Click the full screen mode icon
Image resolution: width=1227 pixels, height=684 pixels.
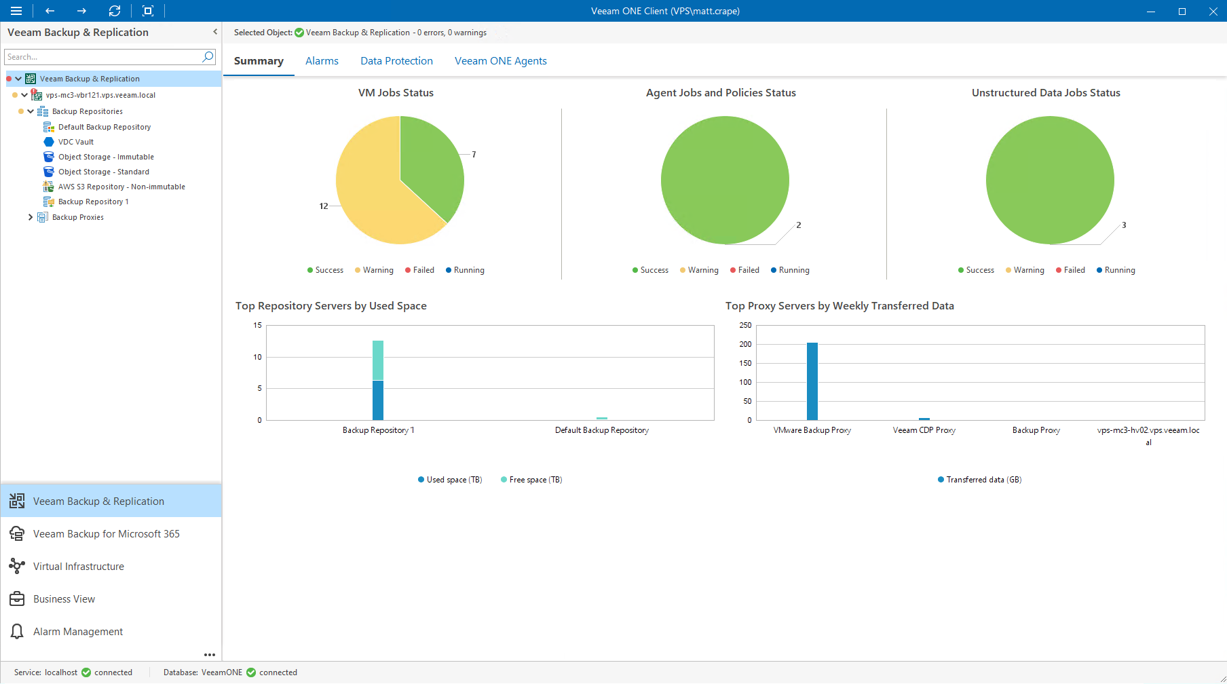(x=148, y=11)
